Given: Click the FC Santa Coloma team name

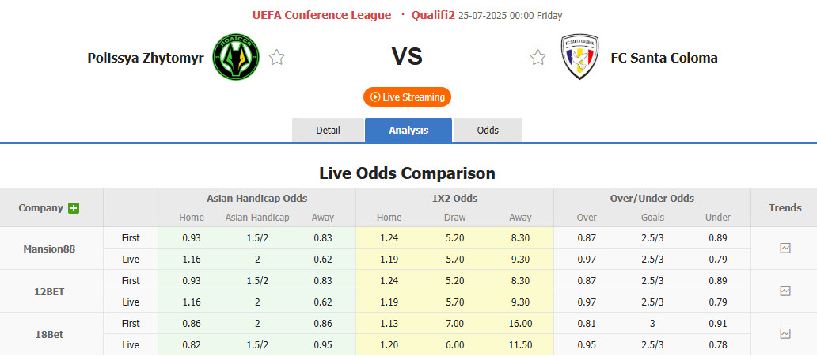Looking at the screenshot, I should (x=664, y=57).
